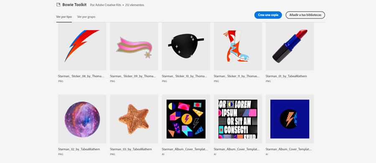Click the library icon beside Bowie Toolkit
The height and width of the screenshot is (163, 376).
(58, 5)
